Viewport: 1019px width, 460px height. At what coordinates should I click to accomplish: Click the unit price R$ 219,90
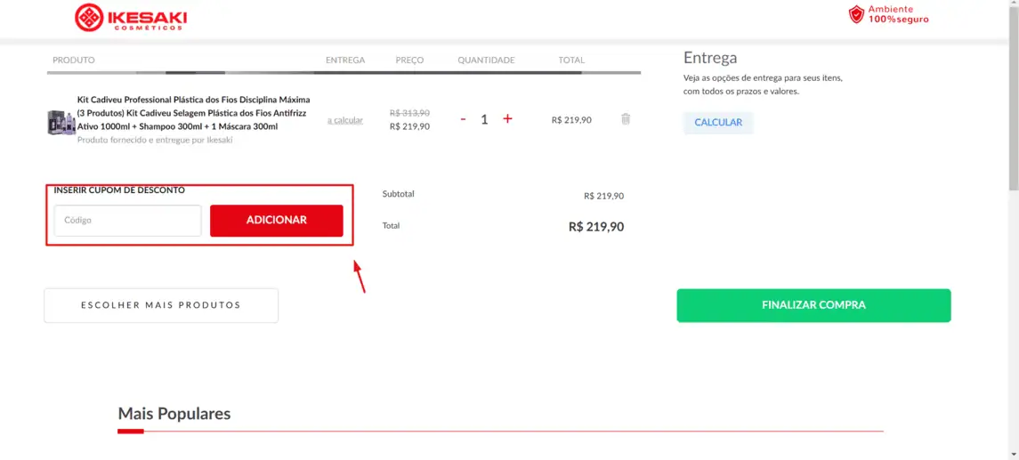pyautogui.click(x=409, y=126)
